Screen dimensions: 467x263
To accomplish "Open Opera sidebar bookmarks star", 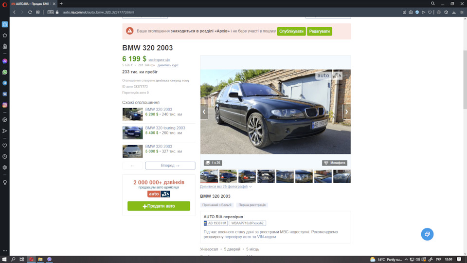I will point(5,35).
